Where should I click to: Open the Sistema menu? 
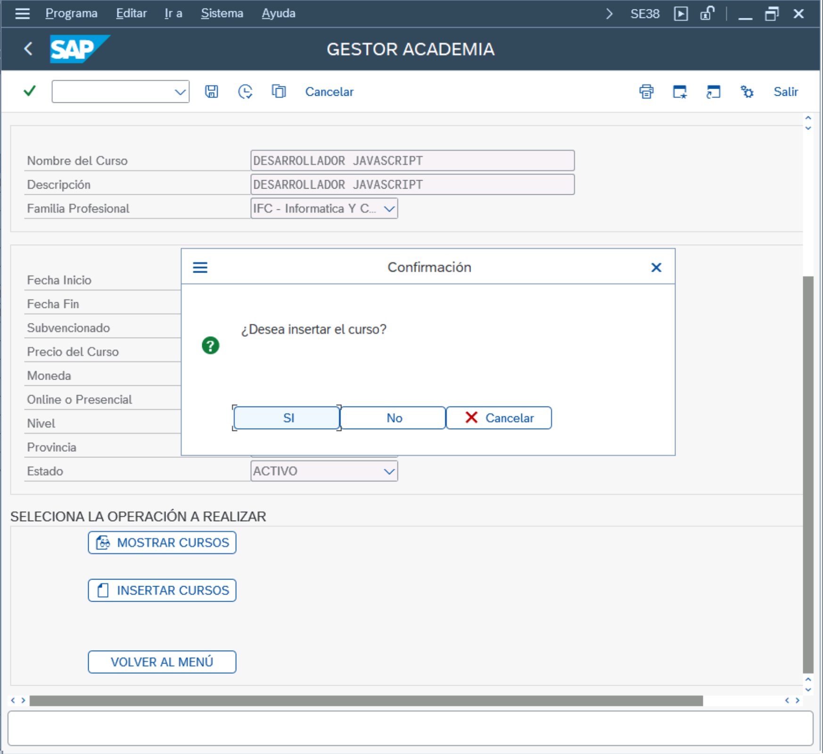222,13
